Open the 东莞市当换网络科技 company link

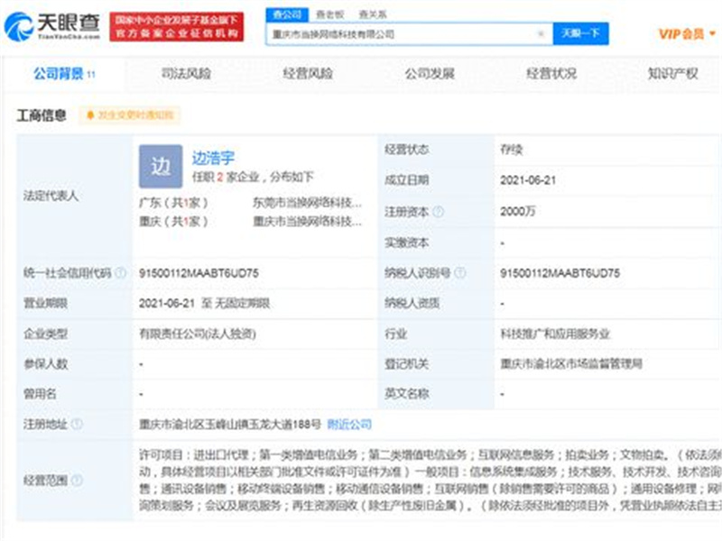pos(307,203)
